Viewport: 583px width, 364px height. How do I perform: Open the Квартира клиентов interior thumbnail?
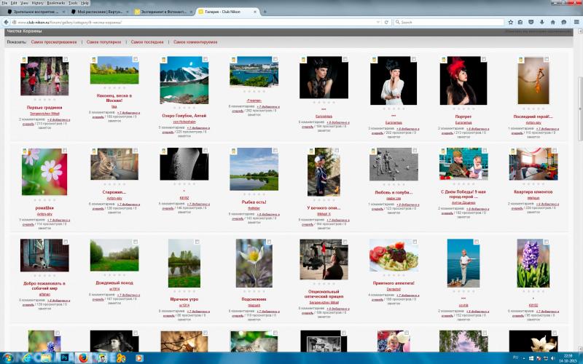click(533, 165)
